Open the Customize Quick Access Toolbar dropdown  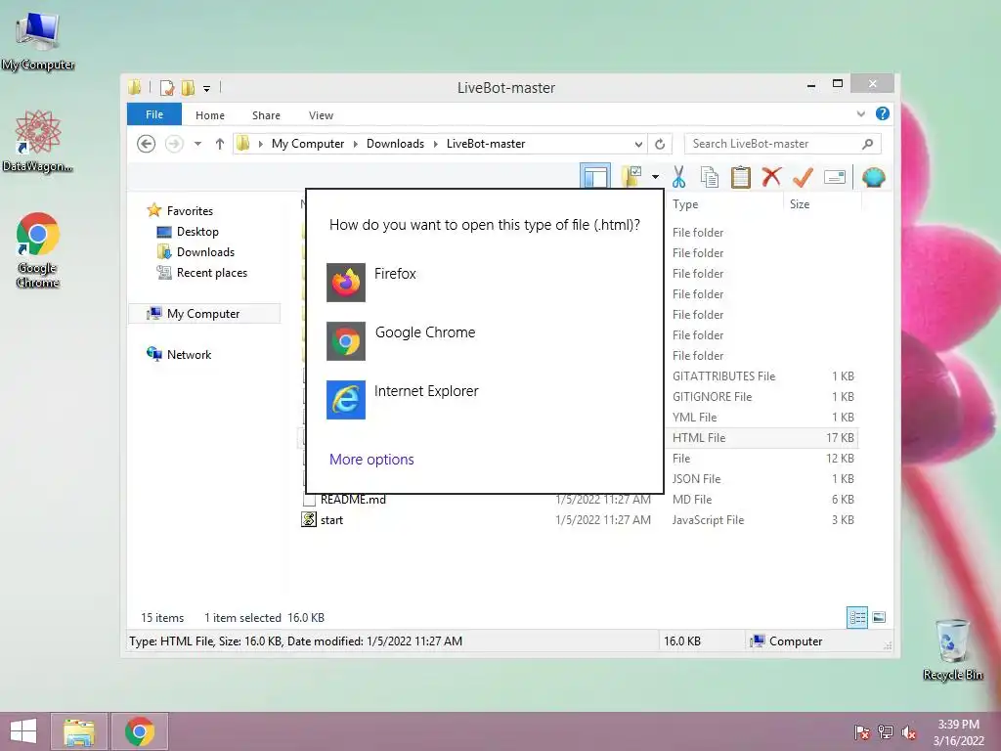[x=207, y=88]
